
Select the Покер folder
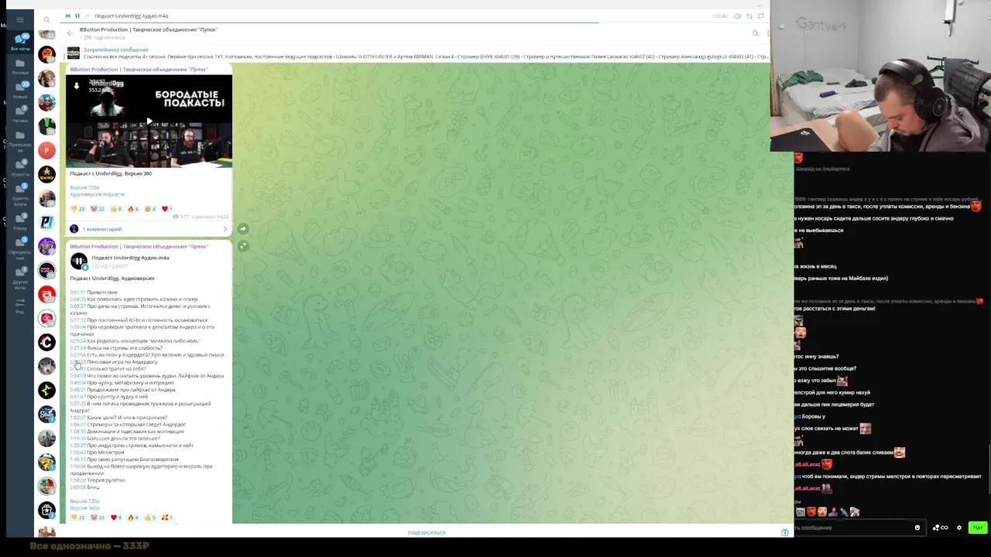(20, 223)
